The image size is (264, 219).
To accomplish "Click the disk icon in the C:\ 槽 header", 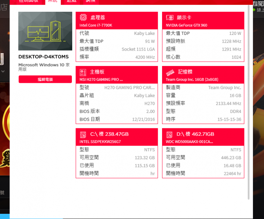I will pyautogui.click(x=83, y=135).
